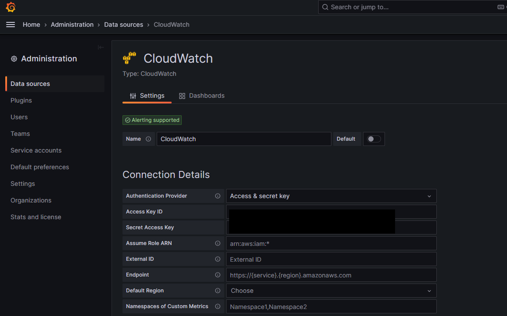Image resolution: width=507 pixels, height=316 pixels.
Task: Open Service accounts in sidebar
Action: [36, 150]
